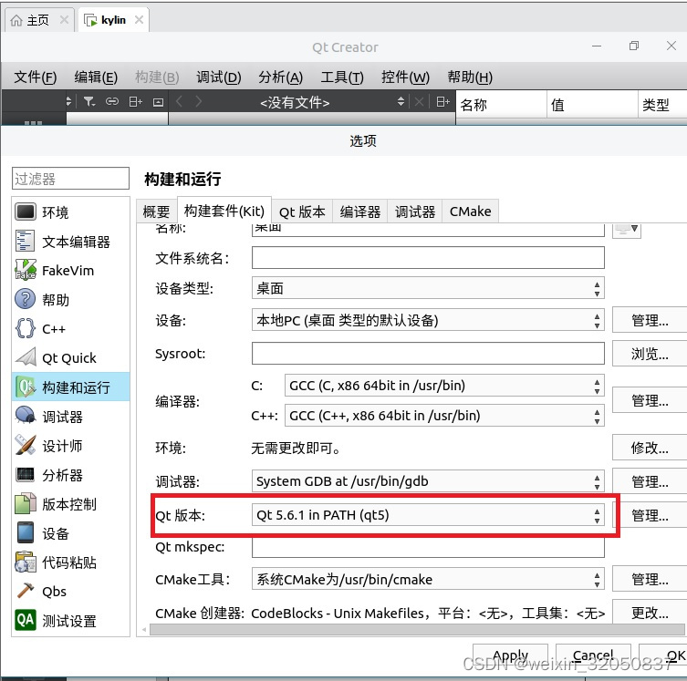This screenshot has width=687, height=681.
Task: Open the 帮助(H) menu
Action: 470,77
